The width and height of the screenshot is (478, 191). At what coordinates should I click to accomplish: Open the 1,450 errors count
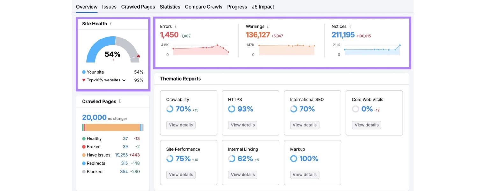169,35
